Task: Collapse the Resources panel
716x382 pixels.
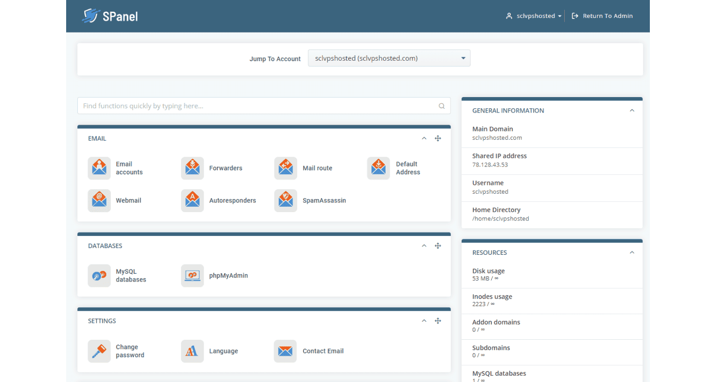Action: coord(632,252)
